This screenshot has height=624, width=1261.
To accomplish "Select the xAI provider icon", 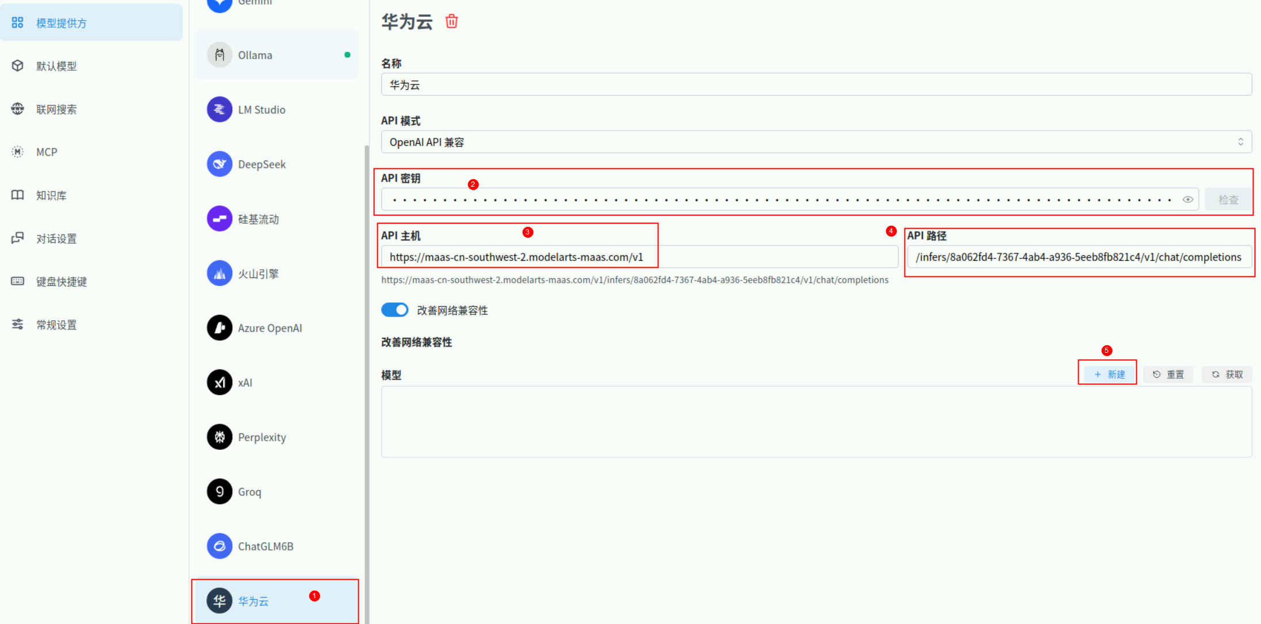I will click(220, 383).
